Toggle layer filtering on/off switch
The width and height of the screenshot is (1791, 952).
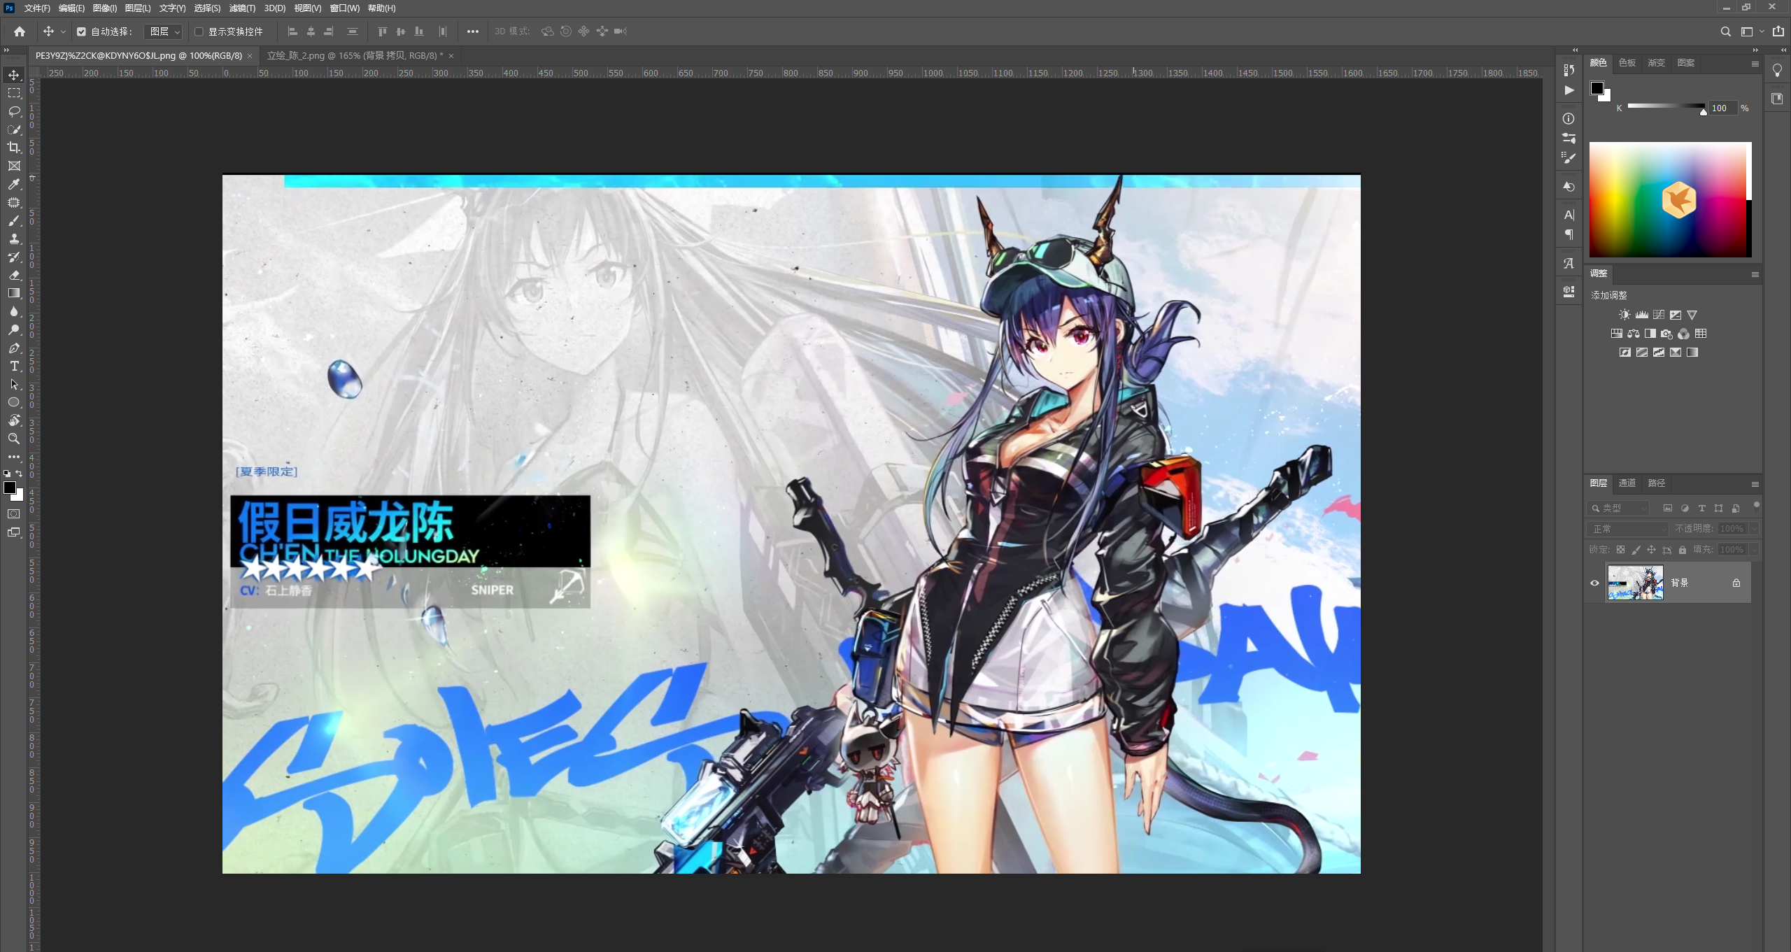pos(1756,506)
